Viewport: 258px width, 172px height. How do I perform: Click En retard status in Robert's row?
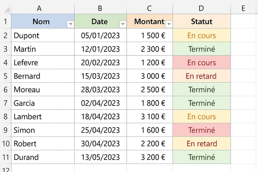(202, 144)
